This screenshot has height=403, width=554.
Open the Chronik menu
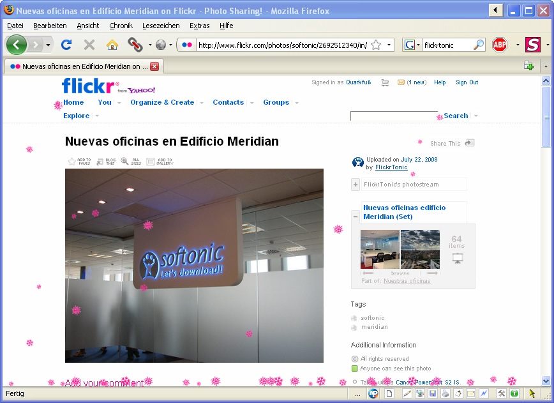click(x=121, y=26)
